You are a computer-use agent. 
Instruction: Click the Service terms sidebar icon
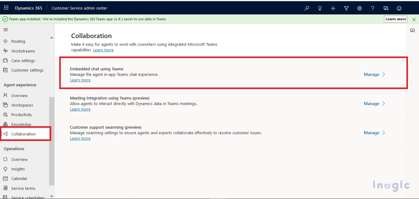(5, 188)
